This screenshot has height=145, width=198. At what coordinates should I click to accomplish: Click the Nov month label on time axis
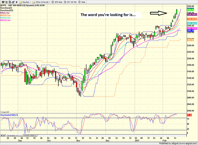tap(78, 141)
